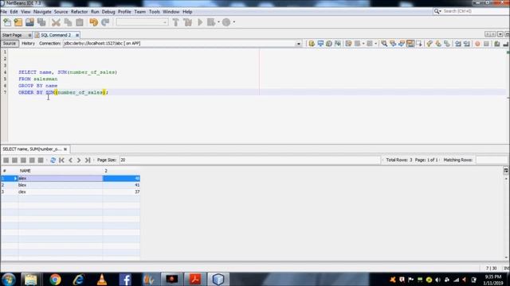The width and height of the screenshot is (510, 286).
Task: Click the SQL History clock icon
Action: 329,44
